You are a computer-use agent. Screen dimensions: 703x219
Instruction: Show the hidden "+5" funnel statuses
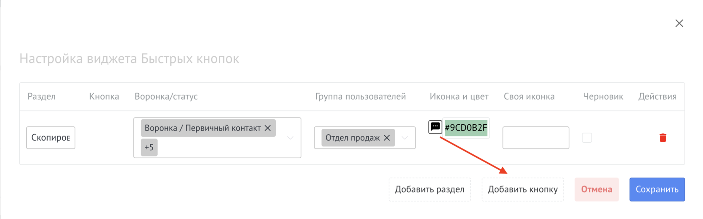[x=149, y=147]
